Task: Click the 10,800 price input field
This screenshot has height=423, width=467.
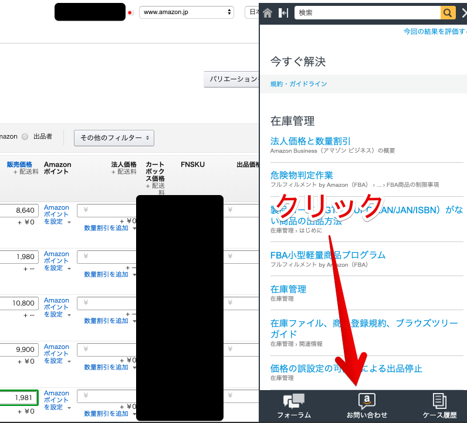Action: pyautogui.click(x=19, y=303)
